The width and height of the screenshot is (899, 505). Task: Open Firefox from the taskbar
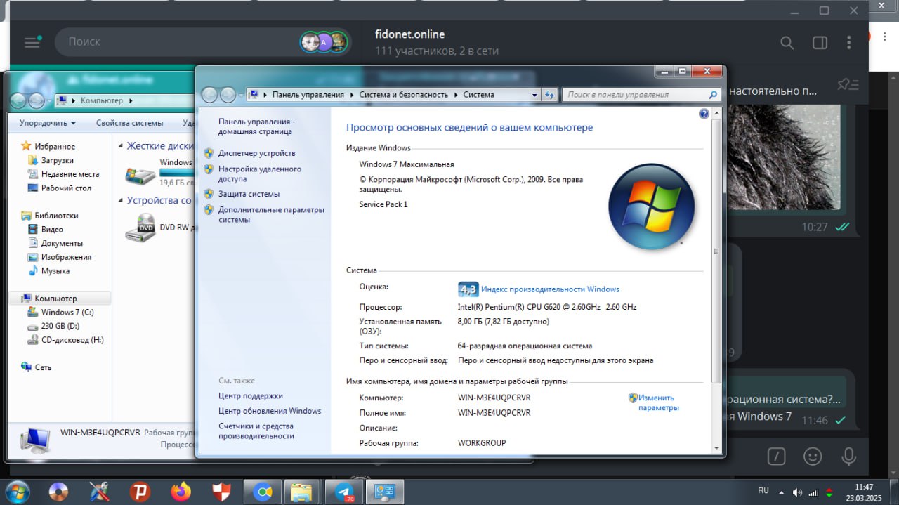pyautogui.click(x=181, y=492)
